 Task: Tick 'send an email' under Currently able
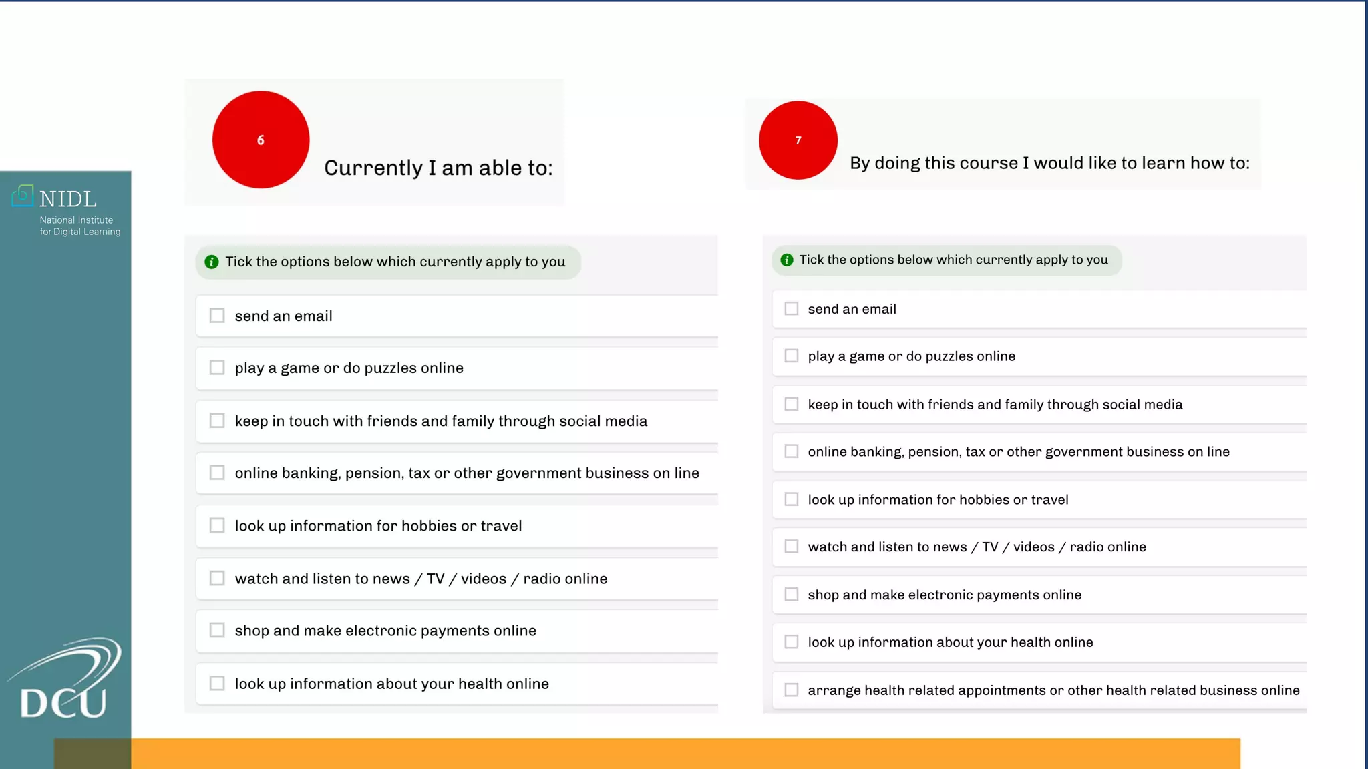click(x=217, y=316)
